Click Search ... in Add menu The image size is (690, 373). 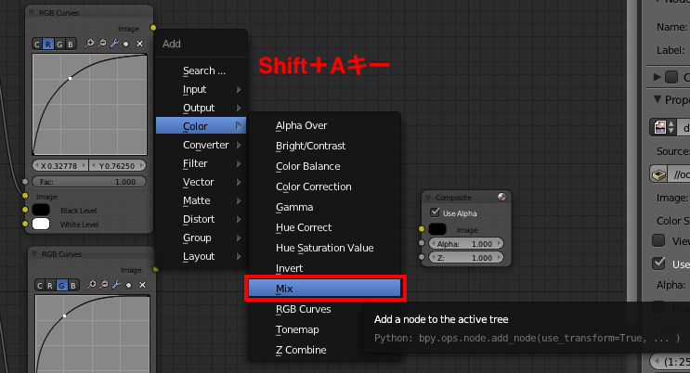[x=202, y=71]
